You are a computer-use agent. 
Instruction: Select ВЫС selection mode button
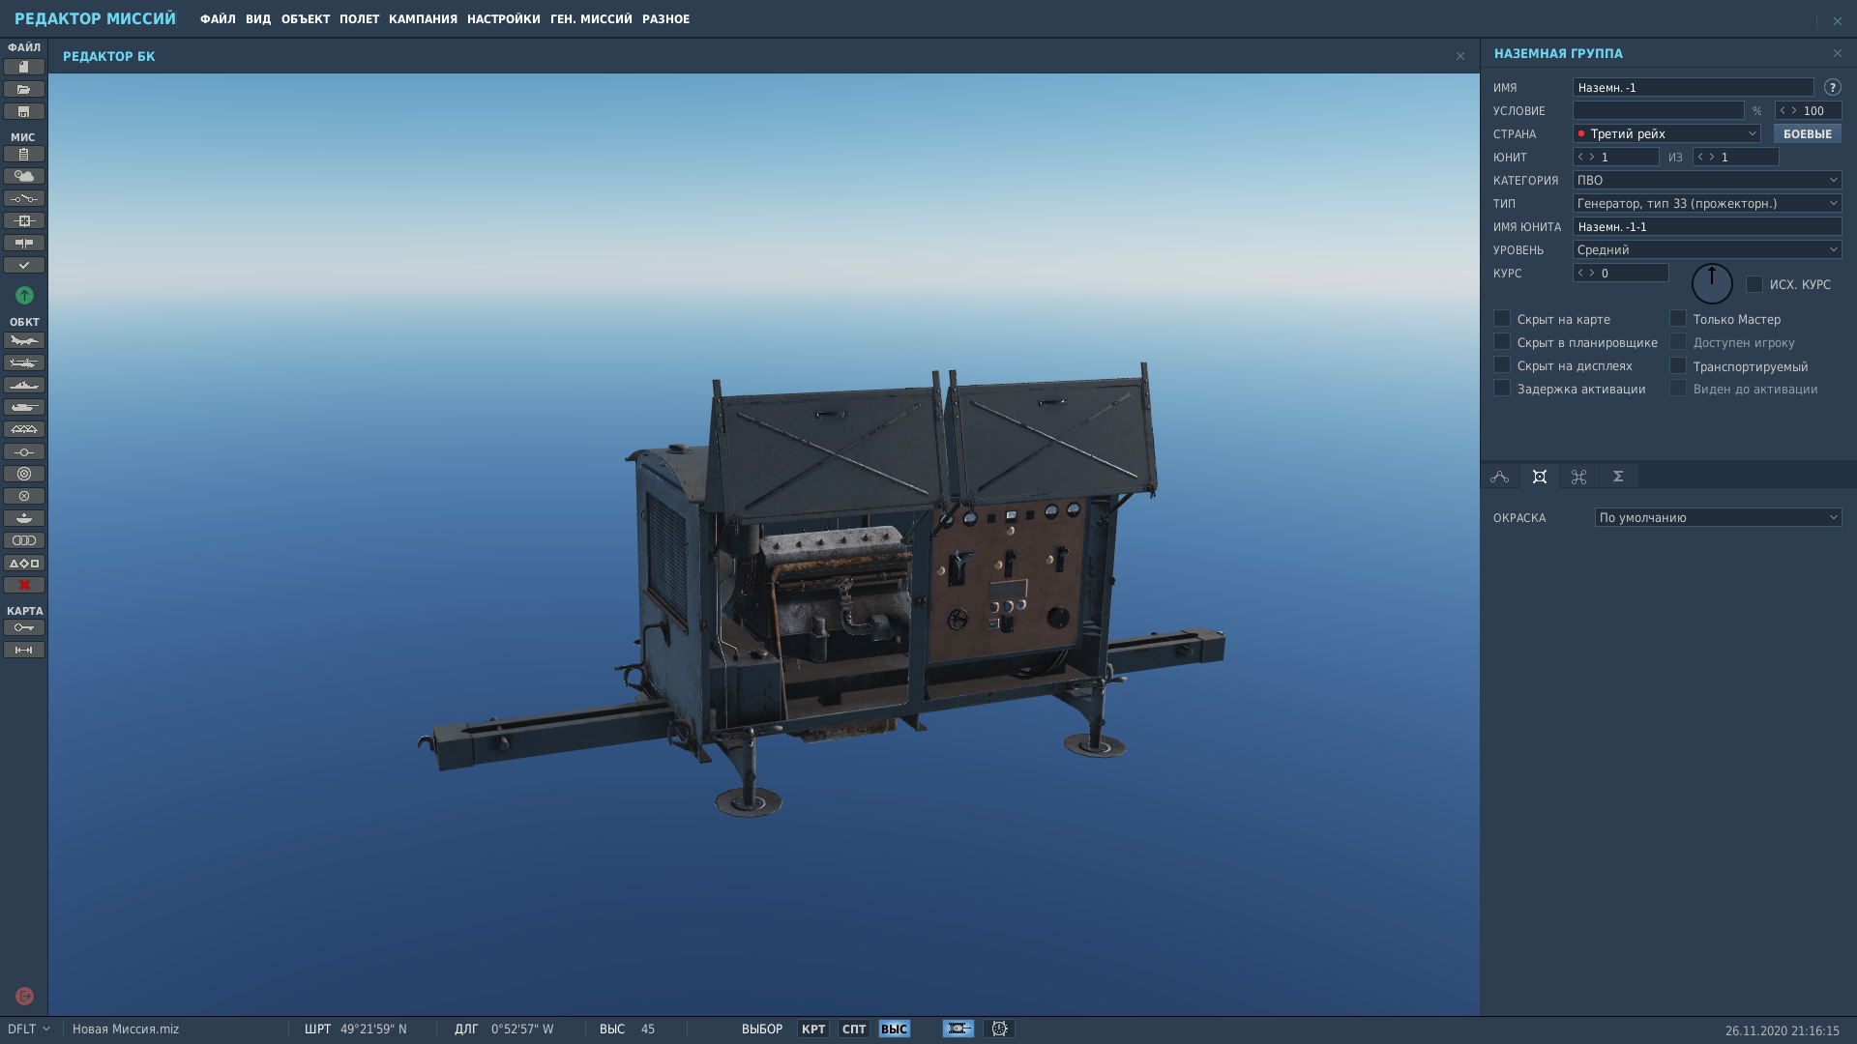895,1029
